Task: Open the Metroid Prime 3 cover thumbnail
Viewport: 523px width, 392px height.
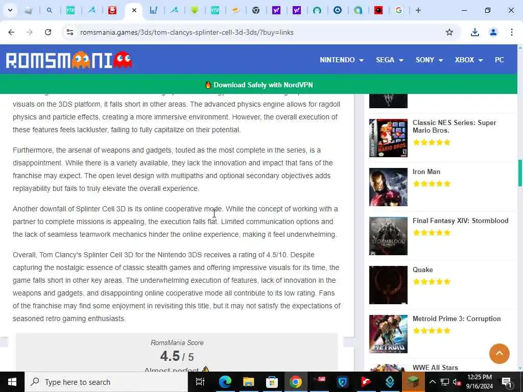Action: 388,334
